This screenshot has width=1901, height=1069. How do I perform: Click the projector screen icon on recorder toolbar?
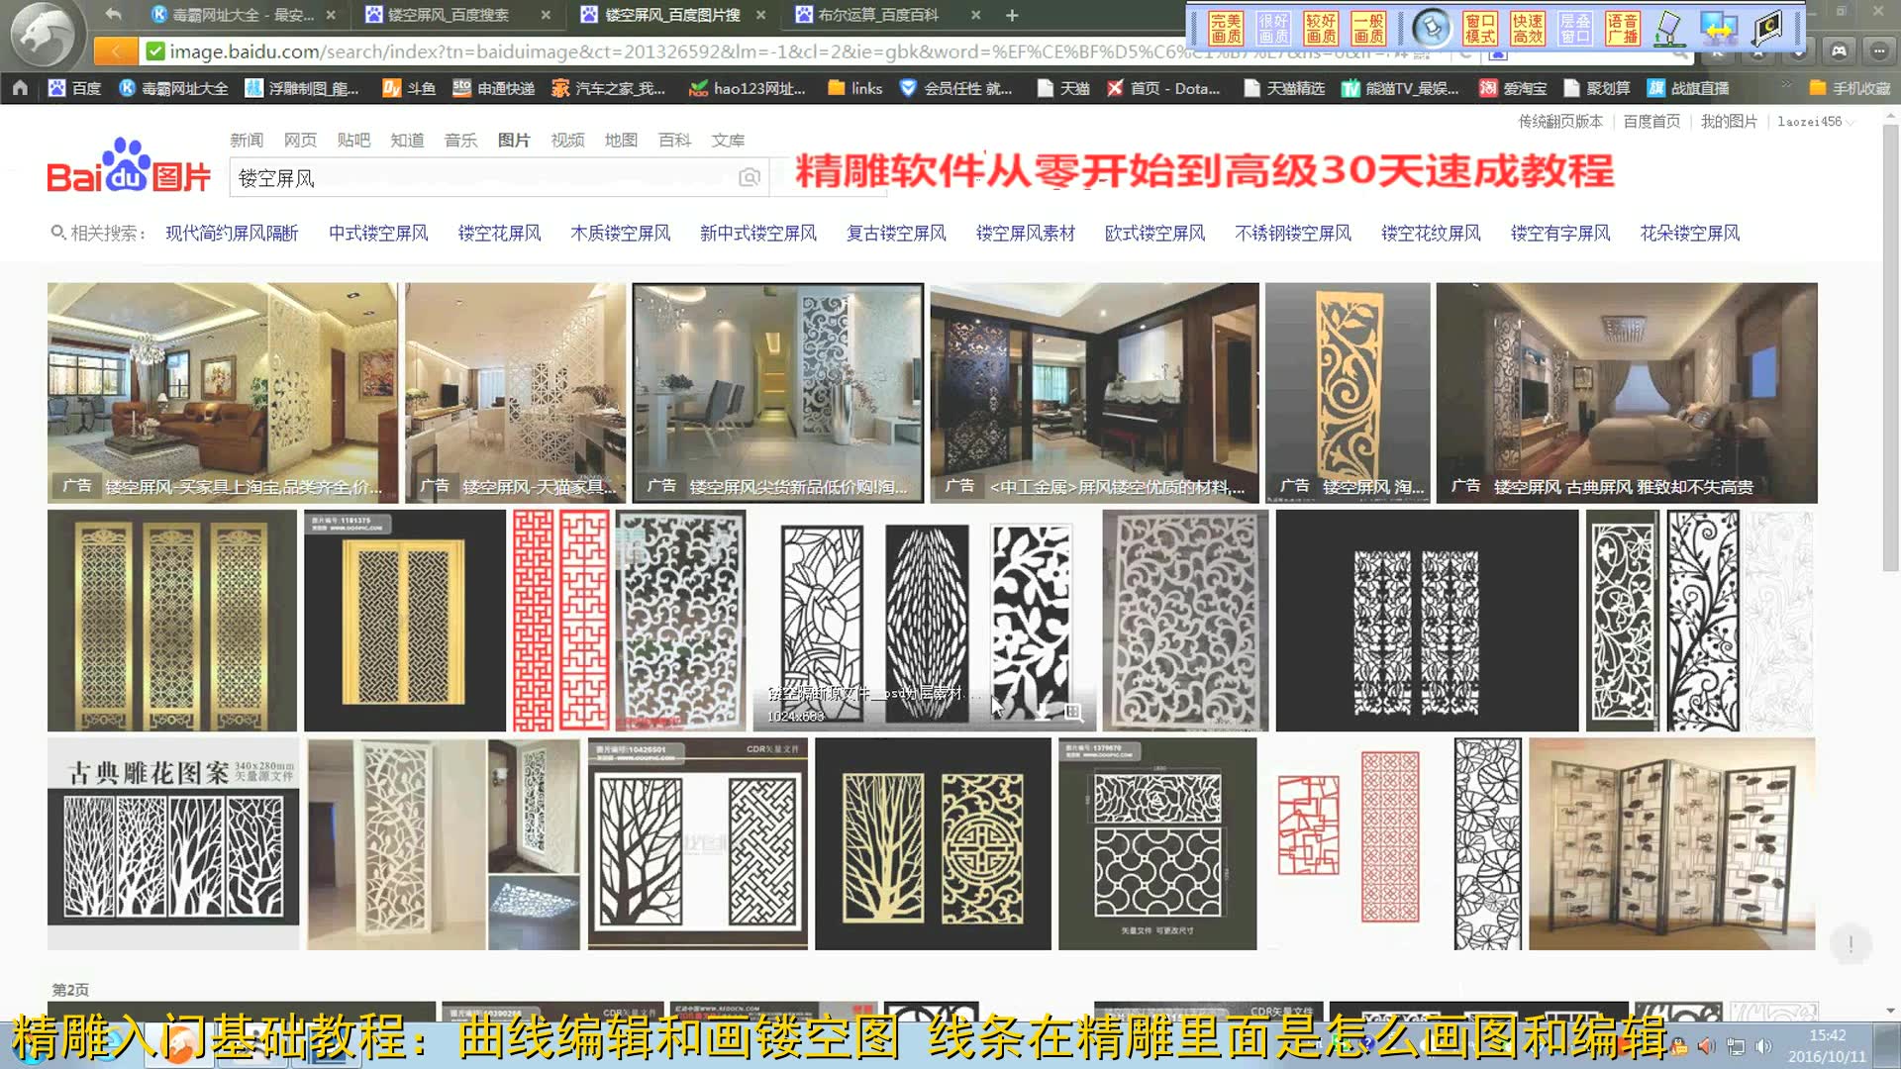1766,27
